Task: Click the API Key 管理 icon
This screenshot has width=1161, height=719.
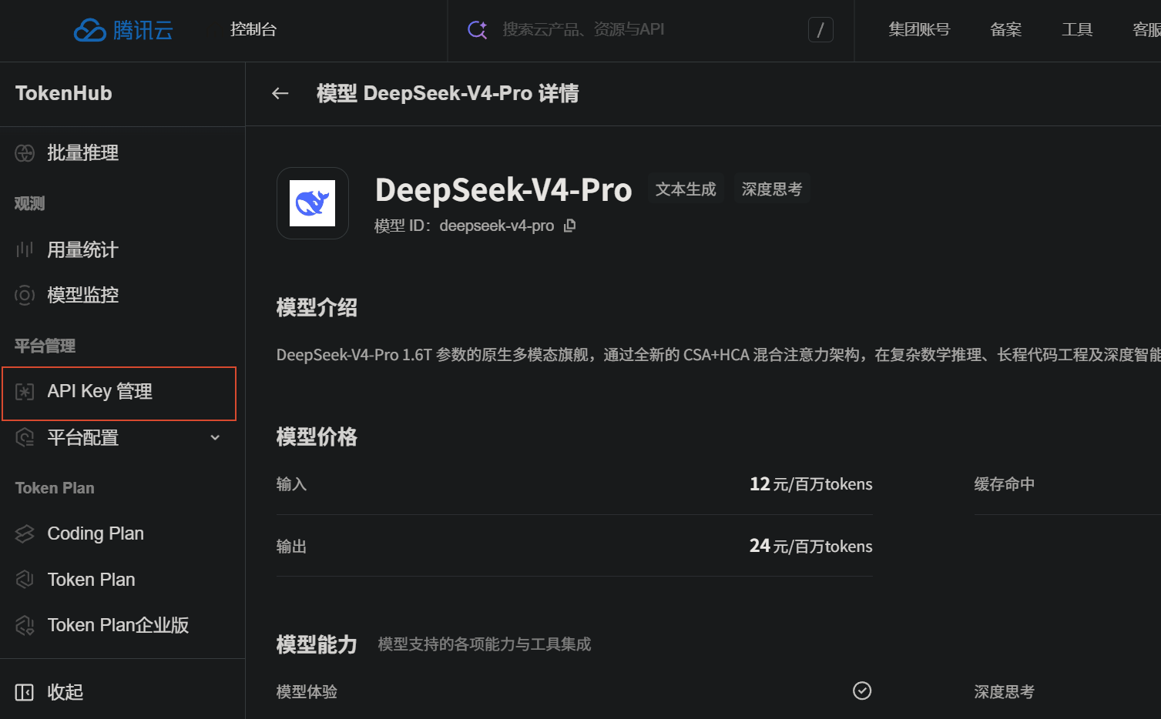Action: click(25, 392)
